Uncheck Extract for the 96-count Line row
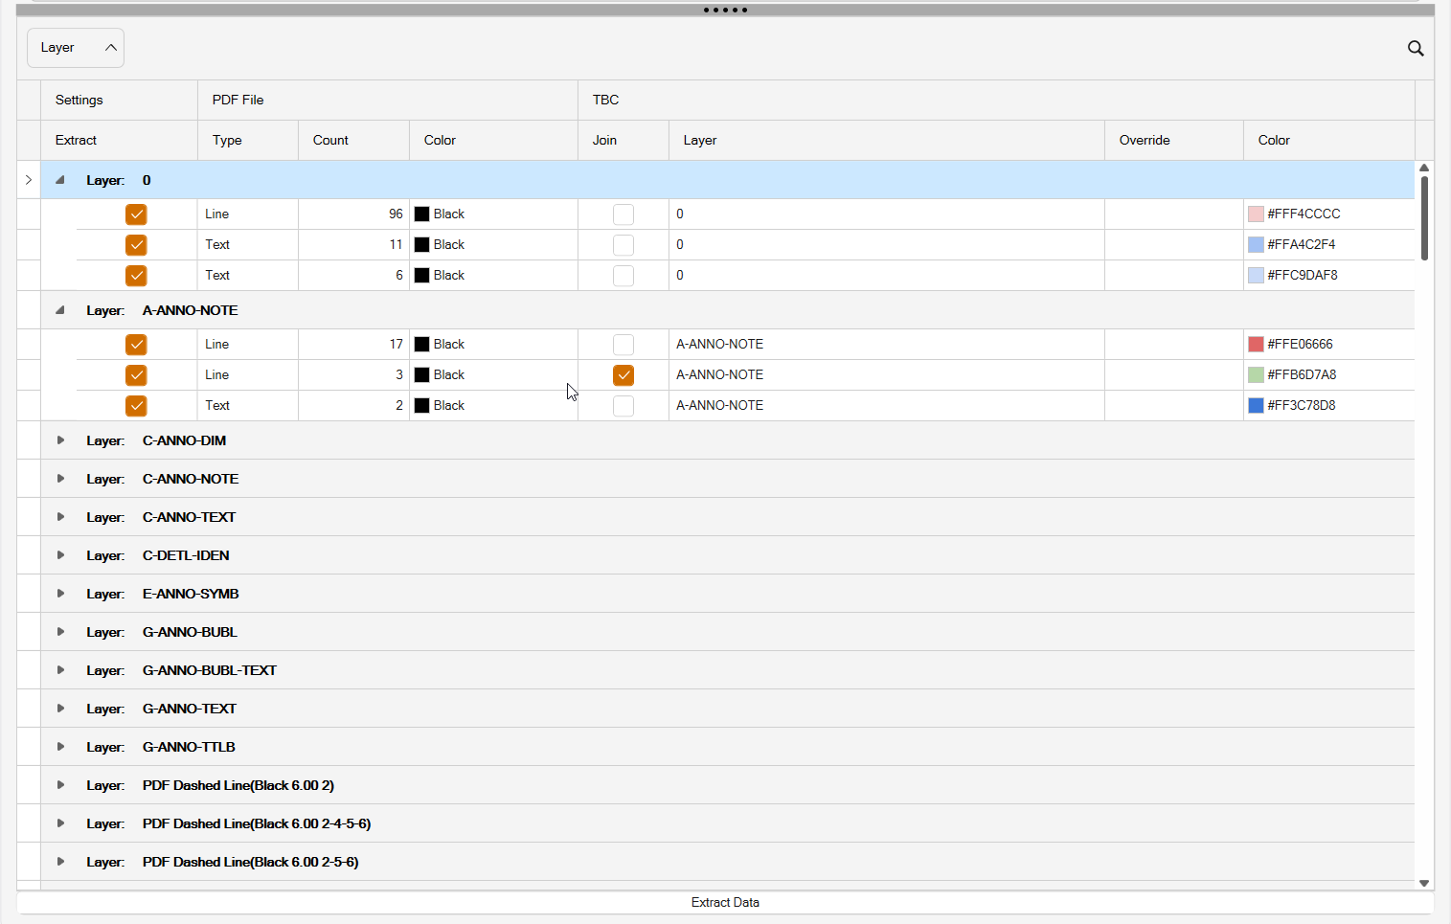This screenshot has height=924, width=1451. coord(136,214)
